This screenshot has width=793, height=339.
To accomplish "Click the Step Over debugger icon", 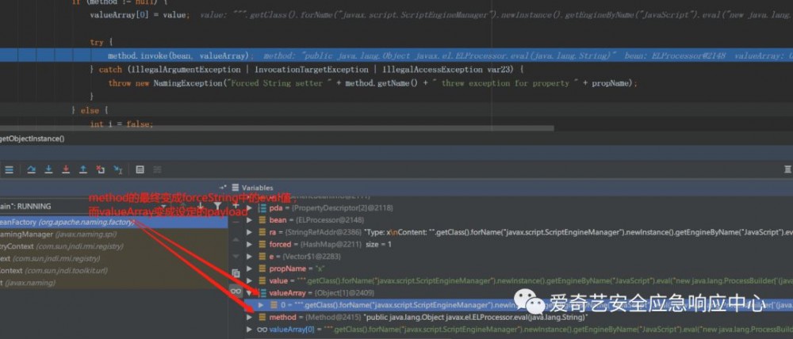I will click(31, 169).
